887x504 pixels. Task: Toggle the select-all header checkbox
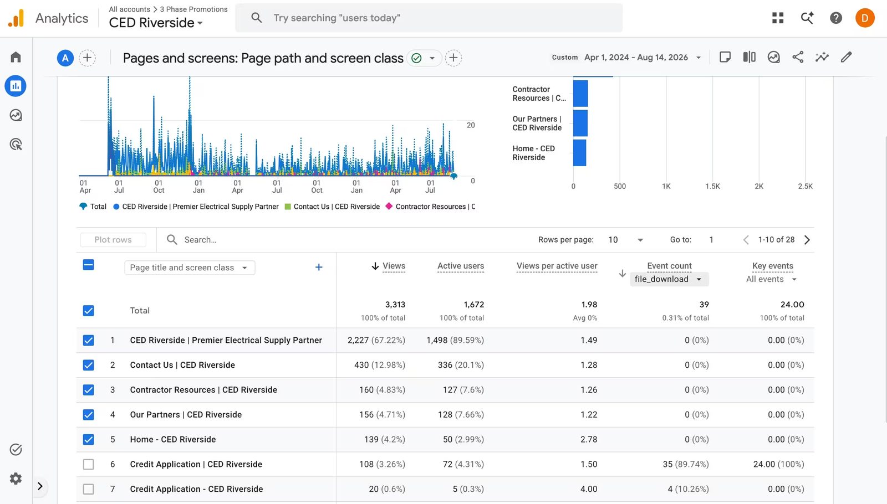tap(88, 265)
